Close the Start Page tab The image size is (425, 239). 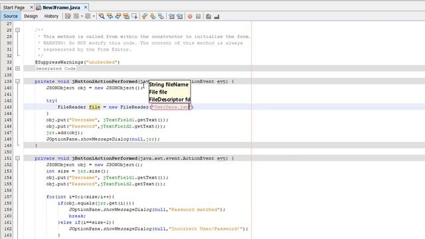31,7
